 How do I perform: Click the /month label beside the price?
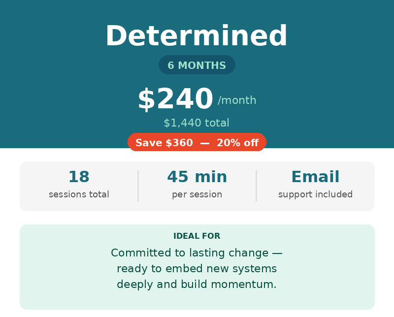[x=237, y=100]
